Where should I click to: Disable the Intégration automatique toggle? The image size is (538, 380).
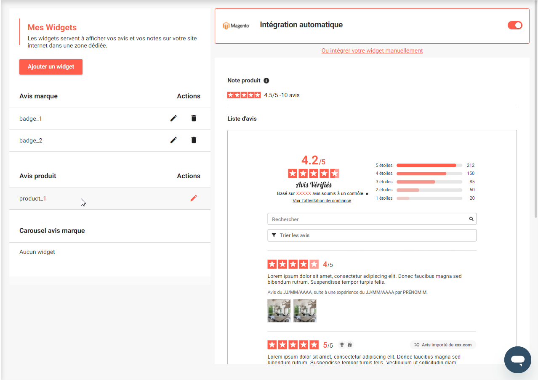click(515, 25)
